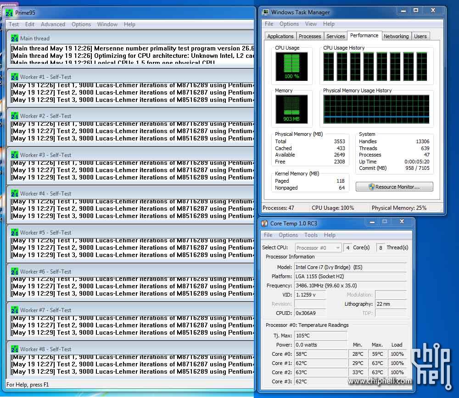This screenshot has height=398, width=459.
Task: Click the Up Time value 0:00:05:20
Action: [417, 162]
